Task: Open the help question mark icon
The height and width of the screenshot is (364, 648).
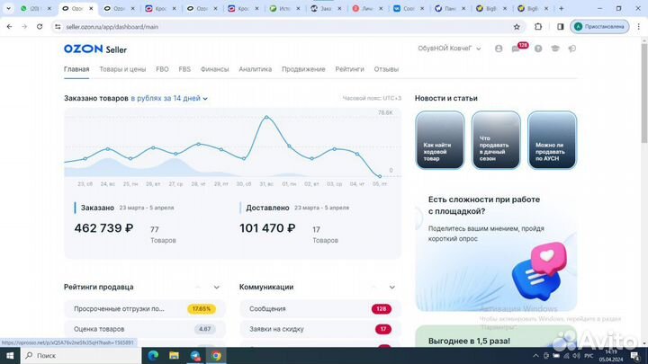Action: click(537, 49)
